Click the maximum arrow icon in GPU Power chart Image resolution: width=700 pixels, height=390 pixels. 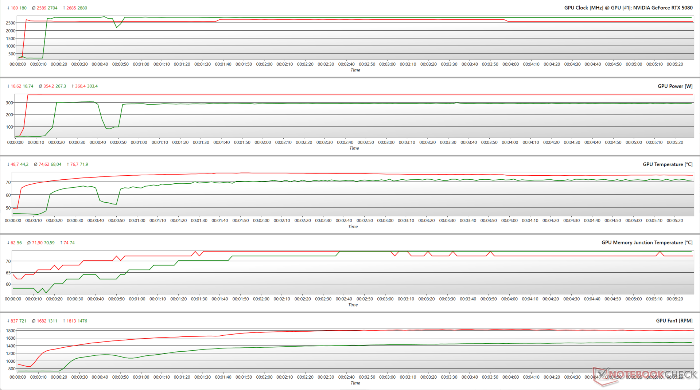coord(73,86)
